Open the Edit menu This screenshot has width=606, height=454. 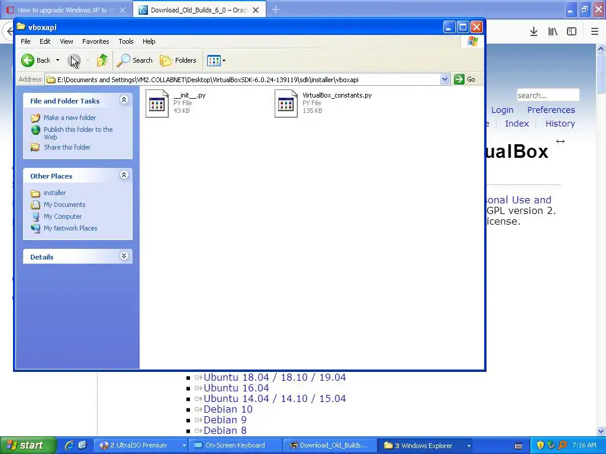[x=45, y=41]
